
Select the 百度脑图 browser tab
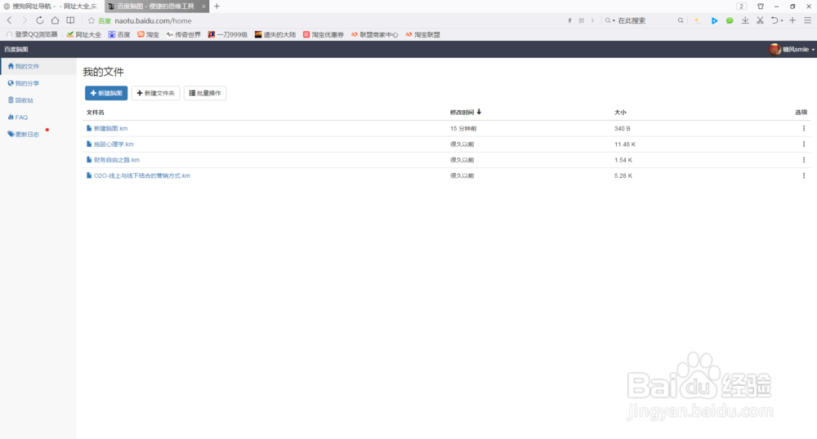point(155,7)
